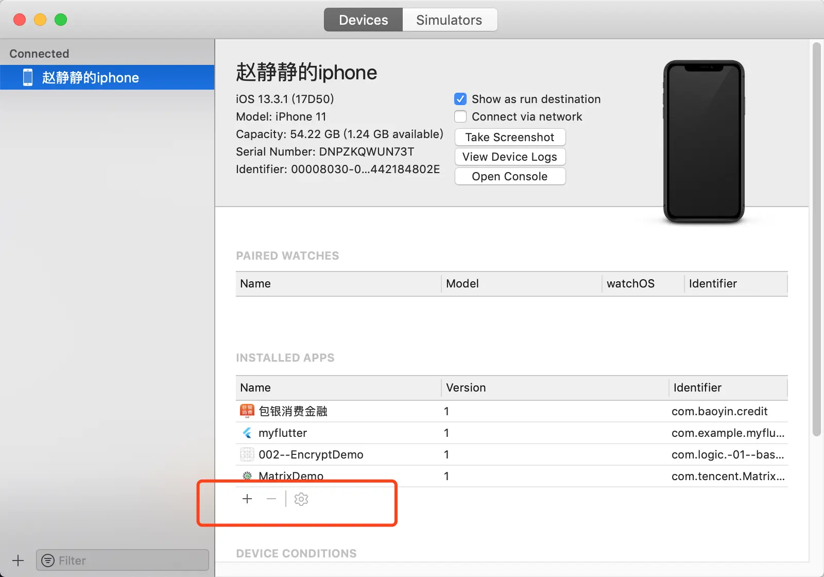Select the 包银消费金融 app row name
Screen dimensions: 824x577
[293, 411]
